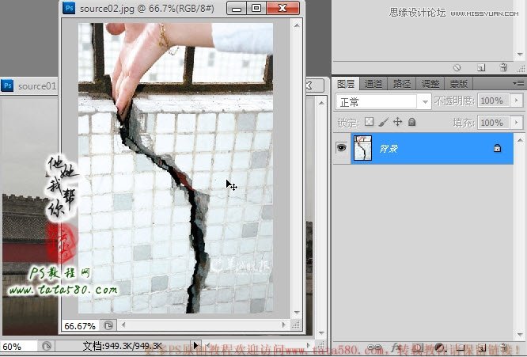
Task: Open the document info arrow menu
Action: (195, 345)
